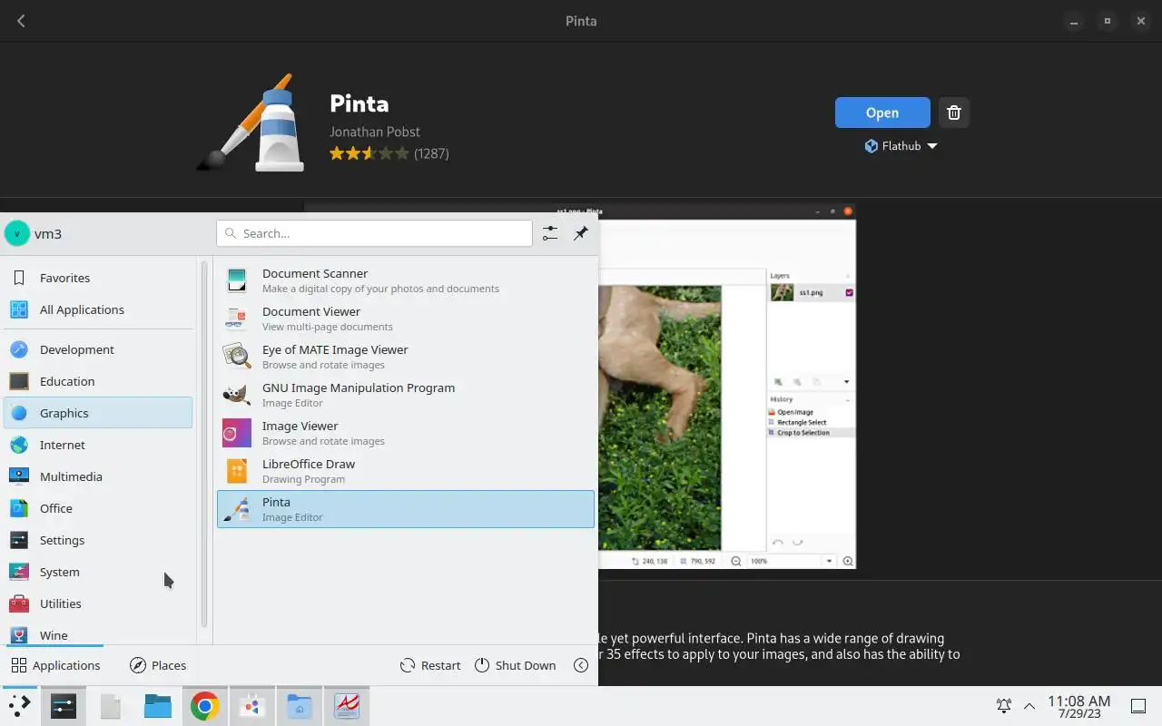
Task: Open System Settings from the taskbar
Action: point(64,706)
